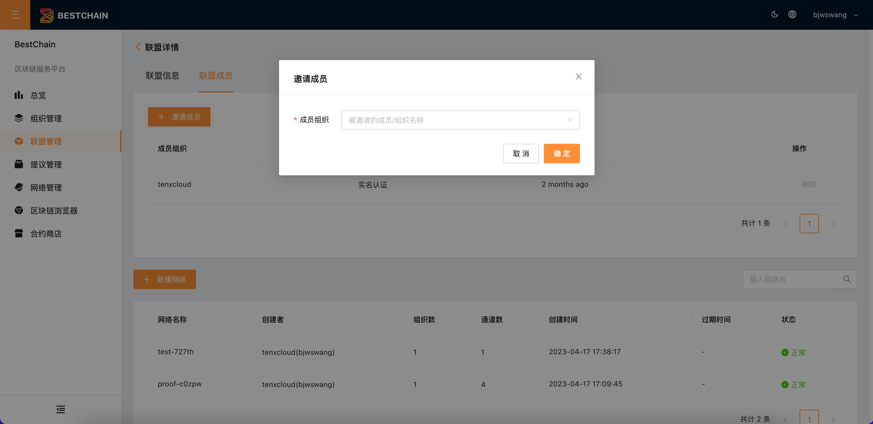Viewport: 873px width, 424px height.
Task: Collapse sidebar with bottom fold icon
Action: (61, 409)
